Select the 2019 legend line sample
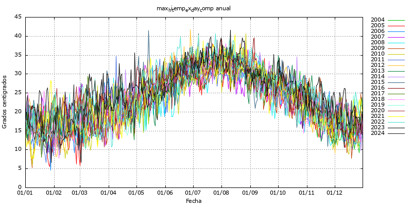The height and width of the screenshot is (206, 412). [x=396, y=105]
